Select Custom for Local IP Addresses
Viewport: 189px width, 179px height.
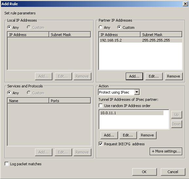click(29, 27)
